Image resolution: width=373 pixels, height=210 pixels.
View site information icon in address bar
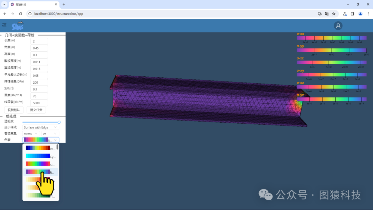point(30,14)
